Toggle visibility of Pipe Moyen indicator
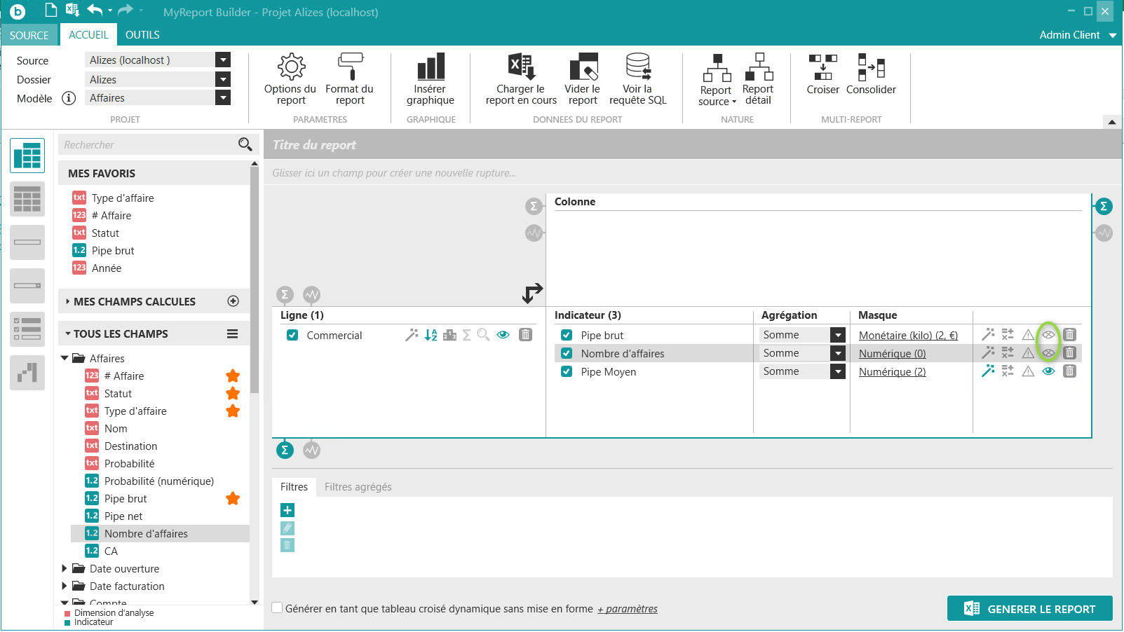The image size is (1124, 632). tap(1048, 371)
